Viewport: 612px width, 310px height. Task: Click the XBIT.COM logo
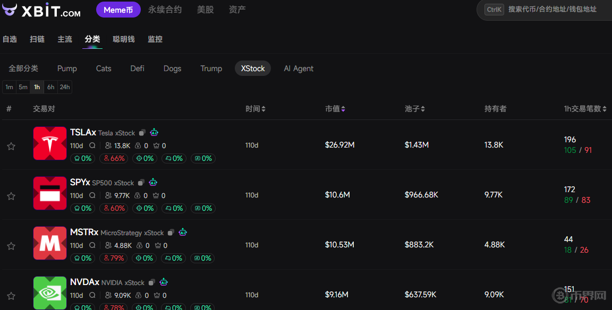(41, 10)
